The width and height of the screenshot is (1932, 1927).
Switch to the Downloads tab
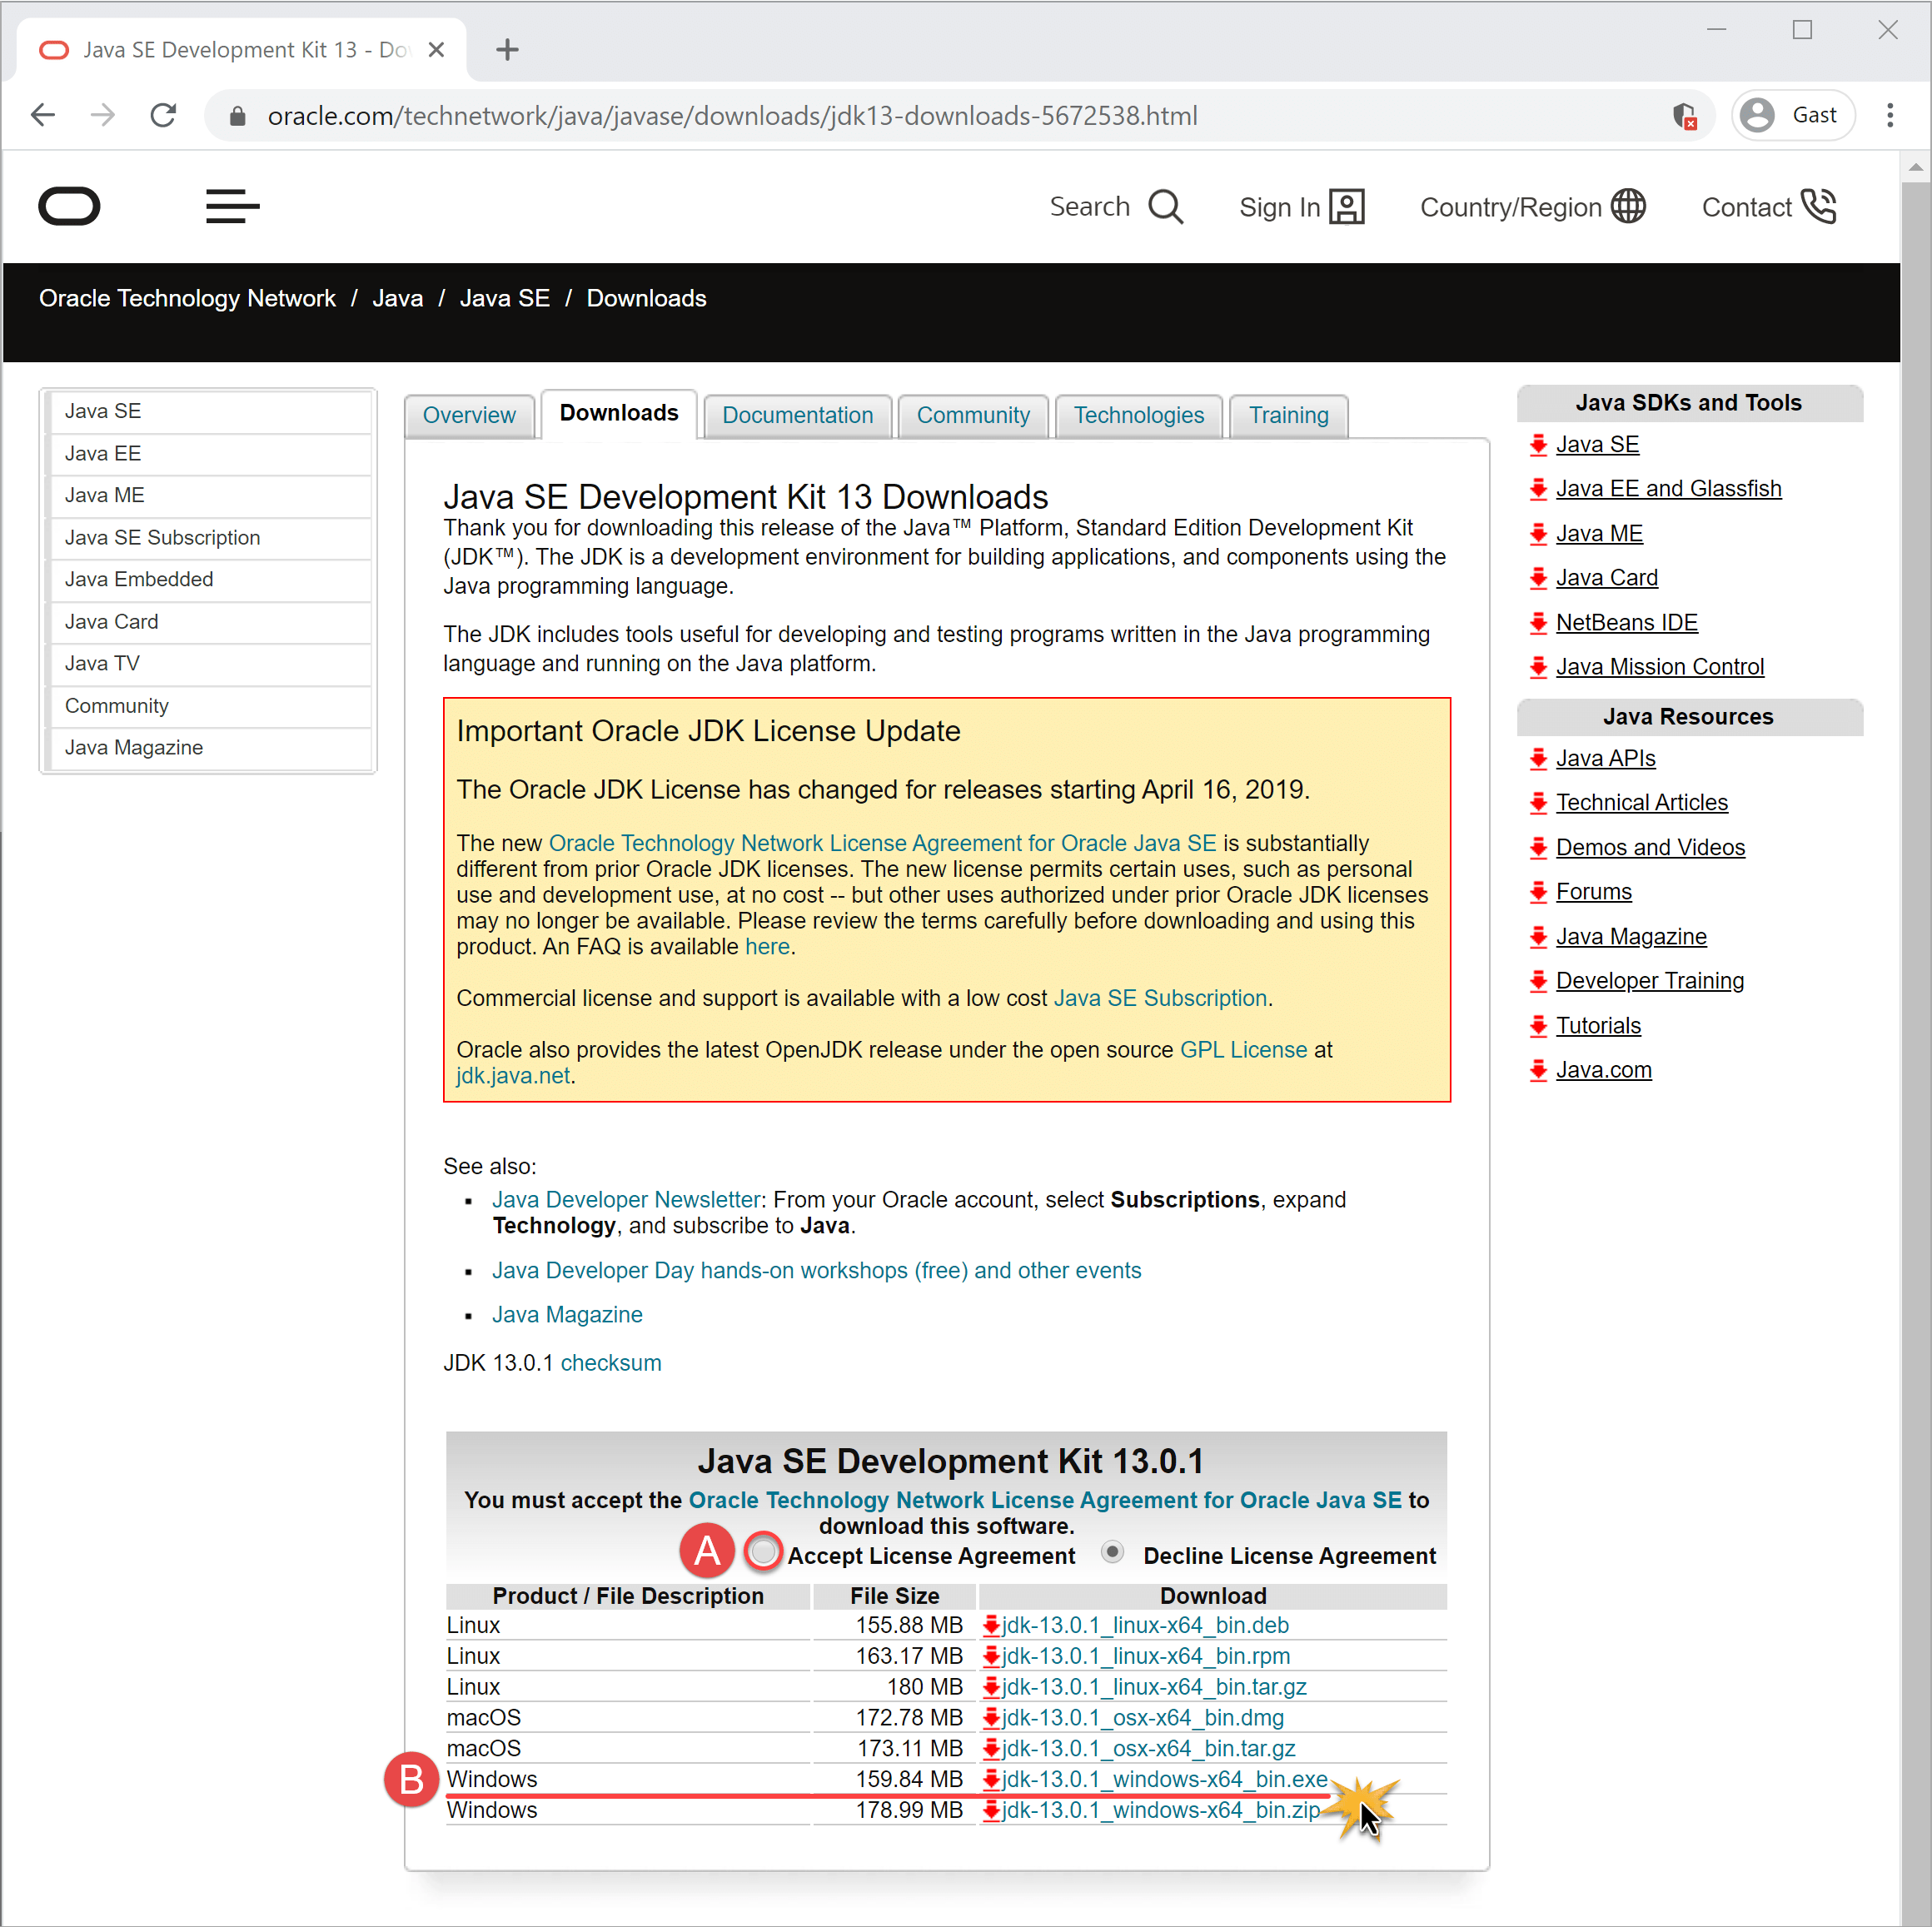click(x=619, y=413)
